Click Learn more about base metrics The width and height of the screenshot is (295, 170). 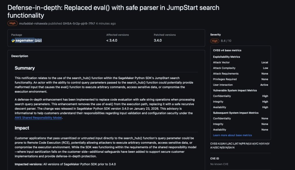point(232,135)
